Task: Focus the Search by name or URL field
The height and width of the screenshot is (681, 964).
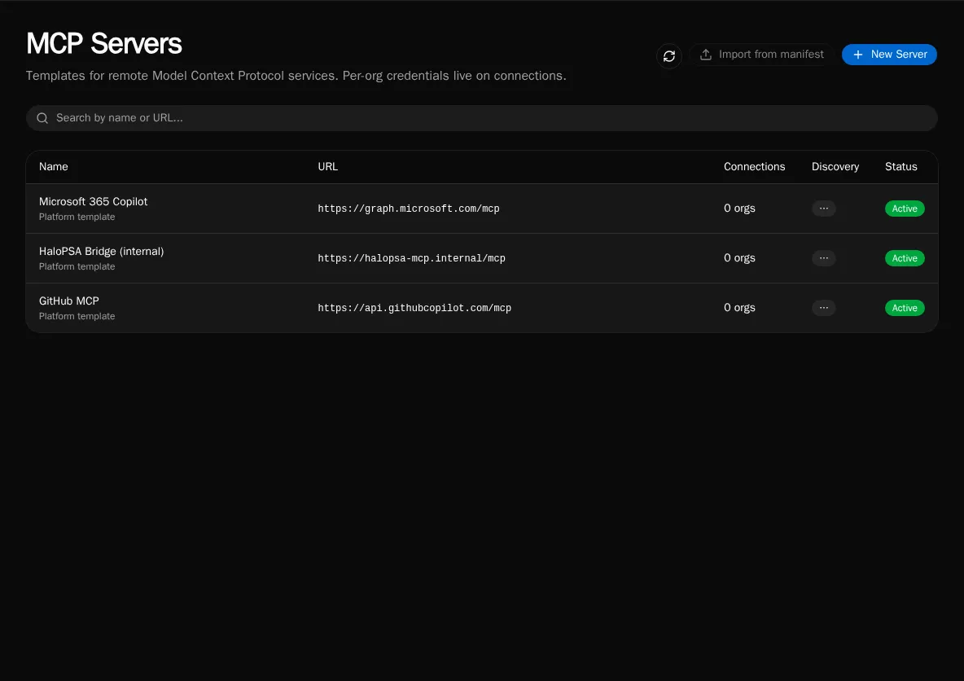Action: (x=481, y=117)
